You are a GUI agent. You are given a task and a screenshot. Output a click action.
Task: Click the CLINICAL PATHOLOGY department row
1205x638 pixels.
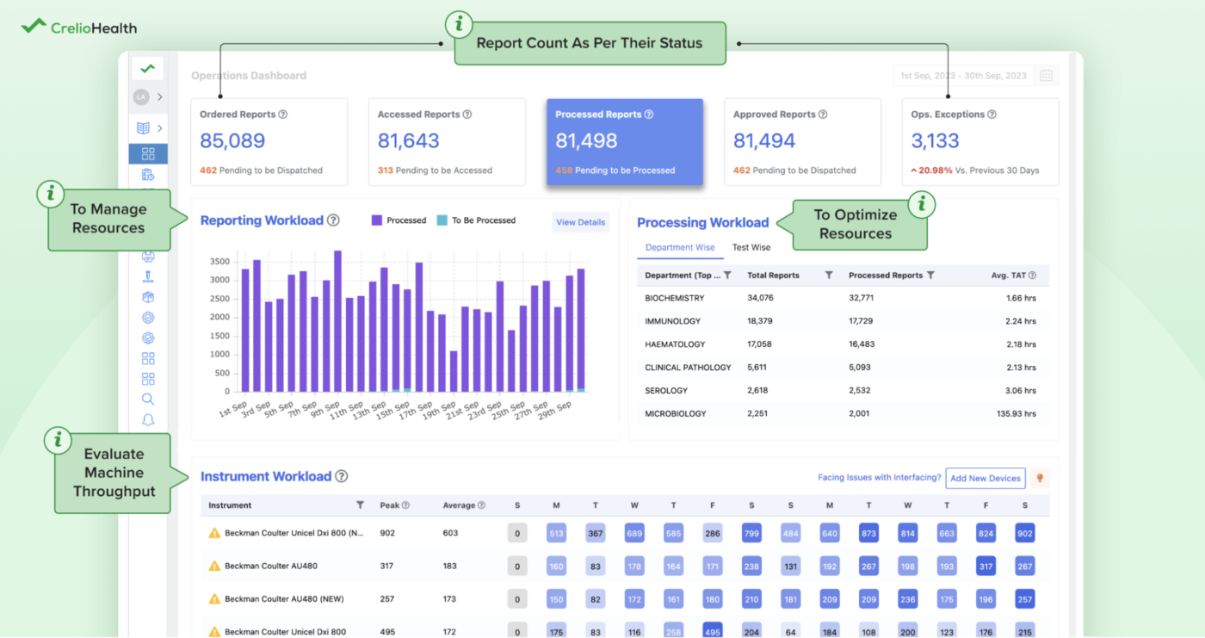pos(843,368)
